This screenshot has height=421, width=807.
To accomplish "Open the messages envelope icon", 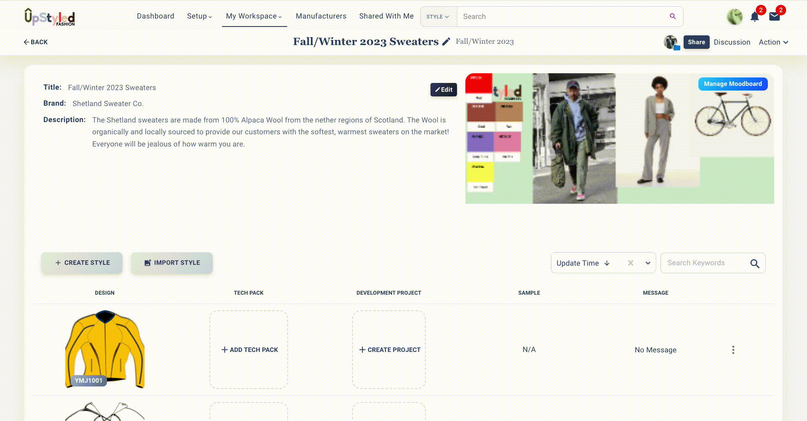I will [x=774, y=17].
